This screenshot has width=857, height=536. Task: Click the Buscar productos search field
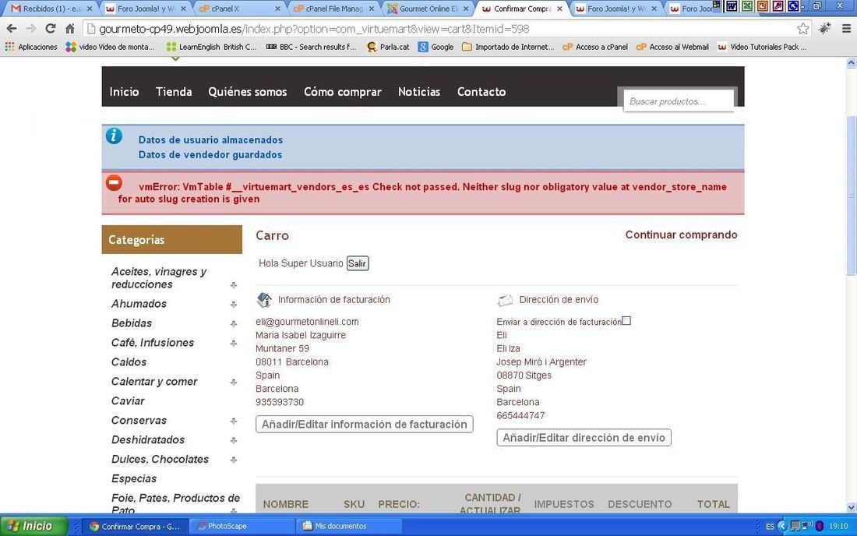pyautogui.click(x=679, y=101)
